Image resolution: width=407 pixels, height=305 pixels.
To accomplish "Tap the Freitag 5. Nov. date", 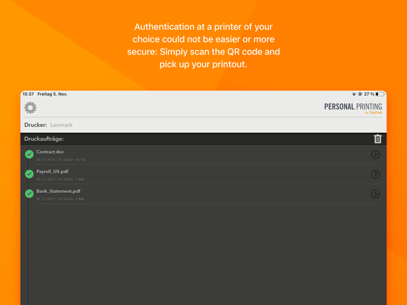I will [52, 94].
